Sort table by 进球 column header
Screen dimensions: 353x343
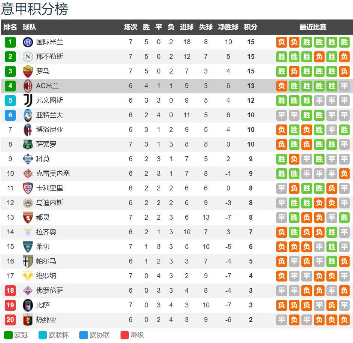click(x=186, y=27)
